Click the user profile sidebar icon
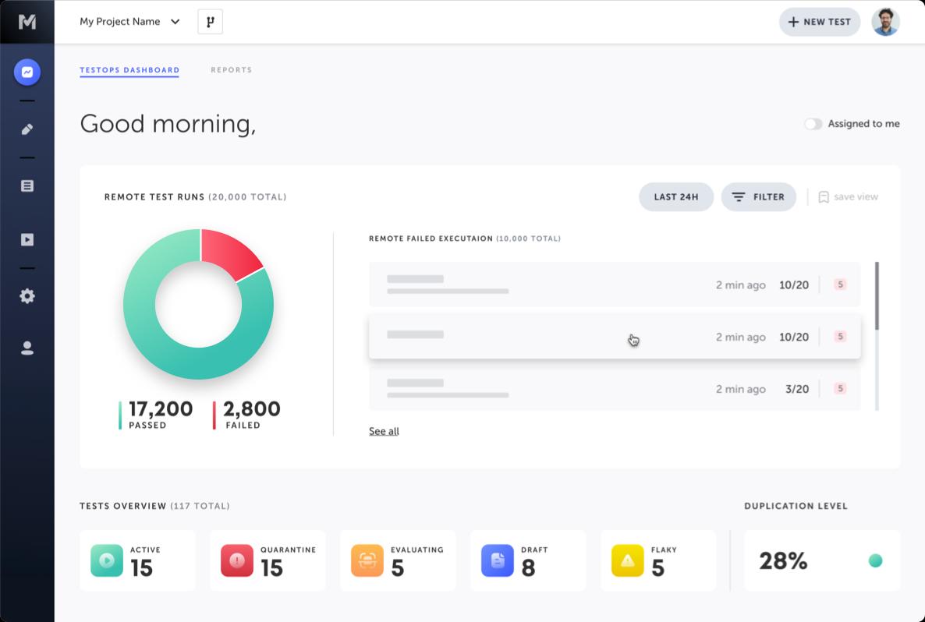 pos(27,348)
